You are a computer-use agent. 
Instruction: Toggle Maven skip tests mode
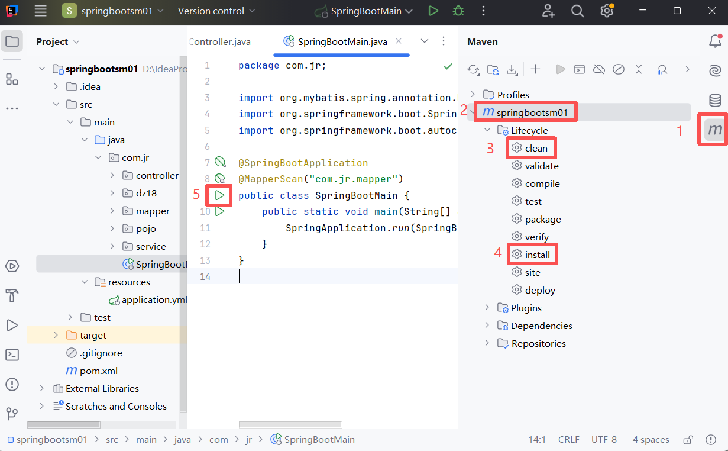(619, 70)
